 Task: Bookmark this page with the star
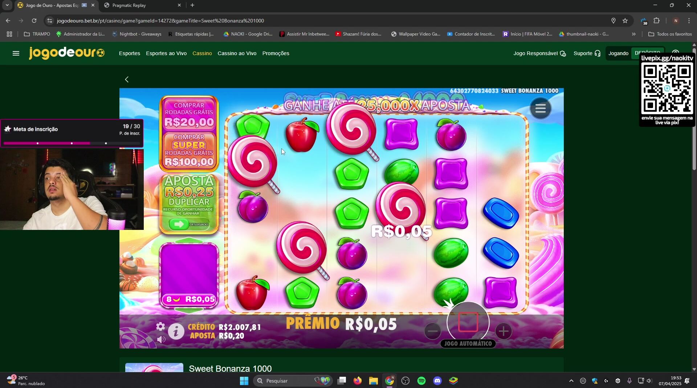tap(625, 21)
